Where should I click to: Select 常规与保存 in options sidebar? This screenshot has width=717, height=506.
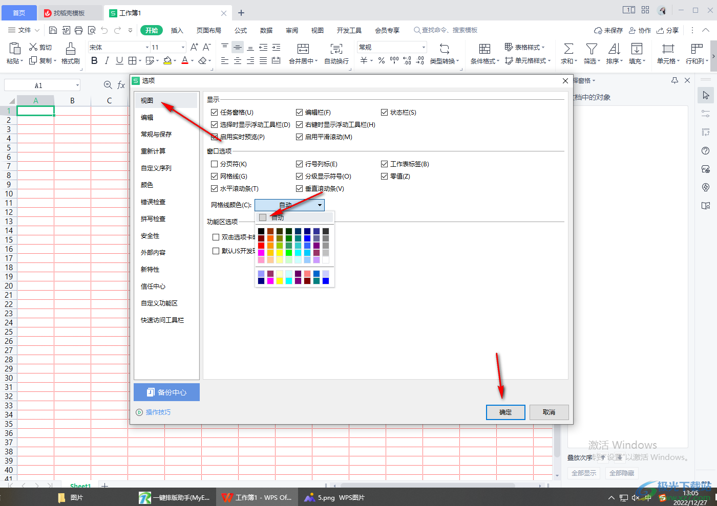pos(156,134)
